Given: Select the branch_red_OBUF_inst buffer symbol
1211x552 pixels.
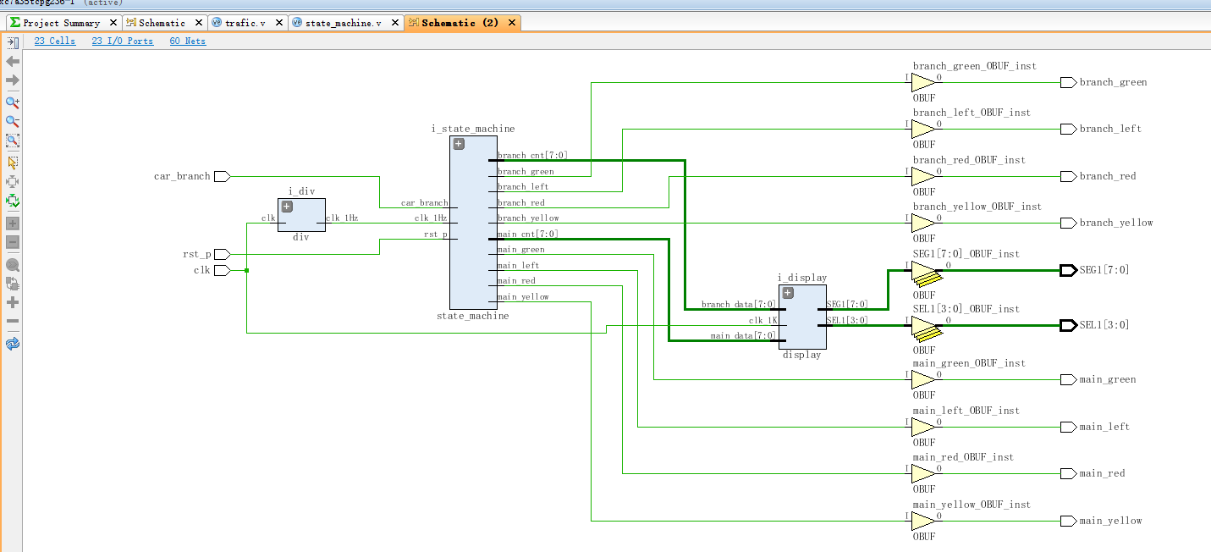Looking at the screenshot, I should pyautogui.click(x=923, y=176).
